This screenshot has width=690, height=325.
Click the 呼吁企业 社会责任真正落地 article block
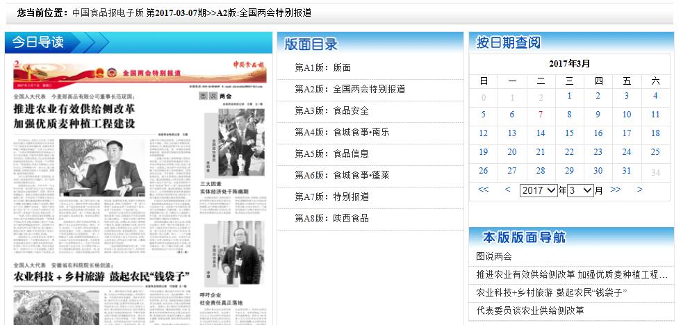tap(222, 299)
